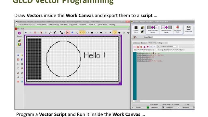Click the Hex Editor button in bottom bar
This screenshot has width=208, height=117.
169,107
